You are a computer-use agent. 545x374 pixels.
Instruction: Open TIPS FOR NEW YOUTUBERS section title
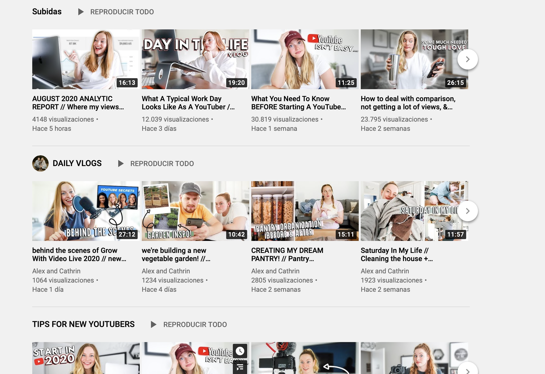click(x=83, y=324)
